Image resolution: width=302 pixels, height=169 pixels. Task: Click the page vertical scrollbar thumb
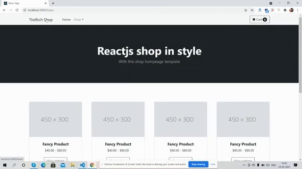(300, 54)
